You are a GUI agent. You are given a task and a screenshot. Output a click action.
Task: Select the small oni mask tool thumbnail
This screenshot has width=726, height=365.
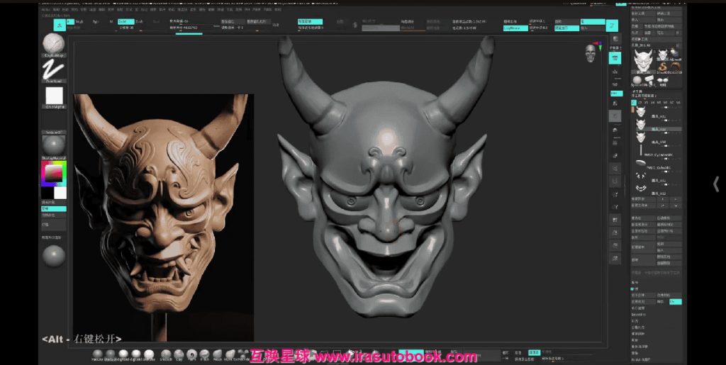coord(663,55)
